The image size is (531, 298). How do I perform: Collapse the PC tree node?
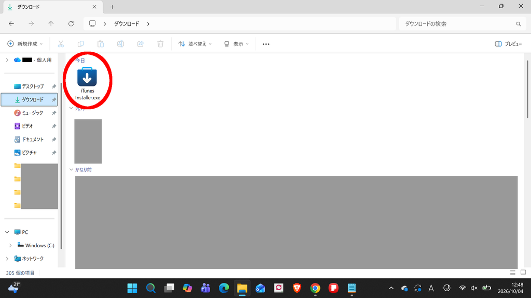[7, 232]
